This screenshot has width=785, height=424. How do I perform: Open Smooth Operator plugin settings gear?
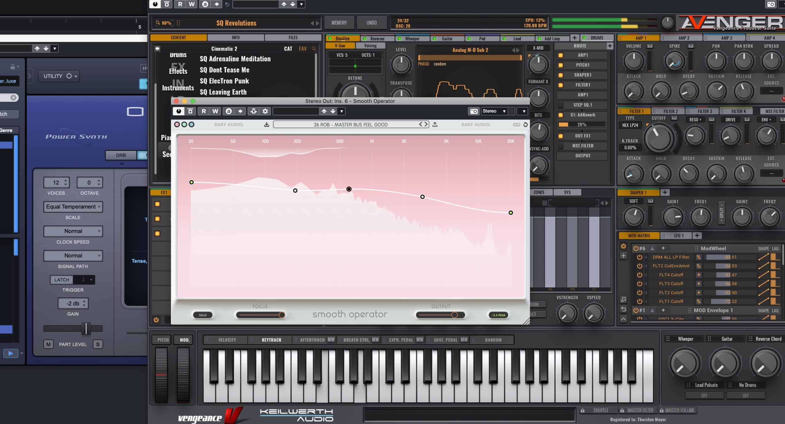coord(265,111)
